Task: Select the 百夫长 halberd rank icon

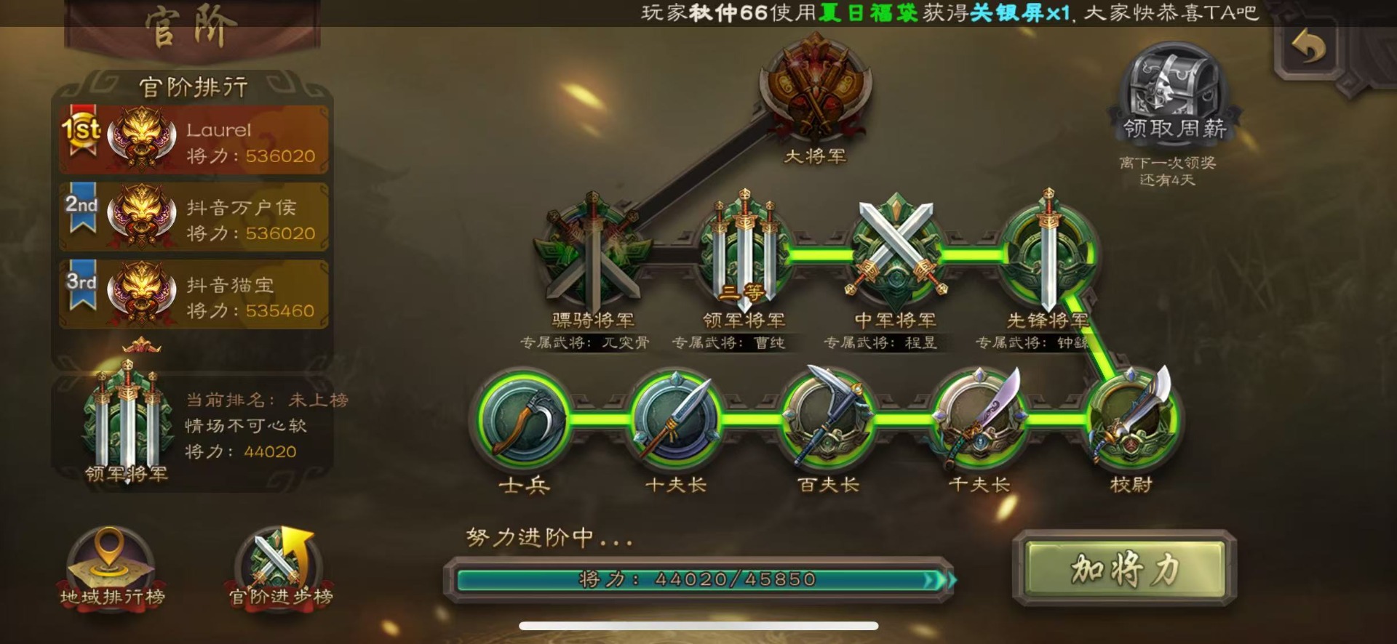Action: pos(827,419)
